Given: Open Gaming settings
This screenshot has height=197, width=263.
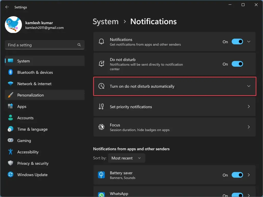Looking at the screenshot, I should point(45,141).
